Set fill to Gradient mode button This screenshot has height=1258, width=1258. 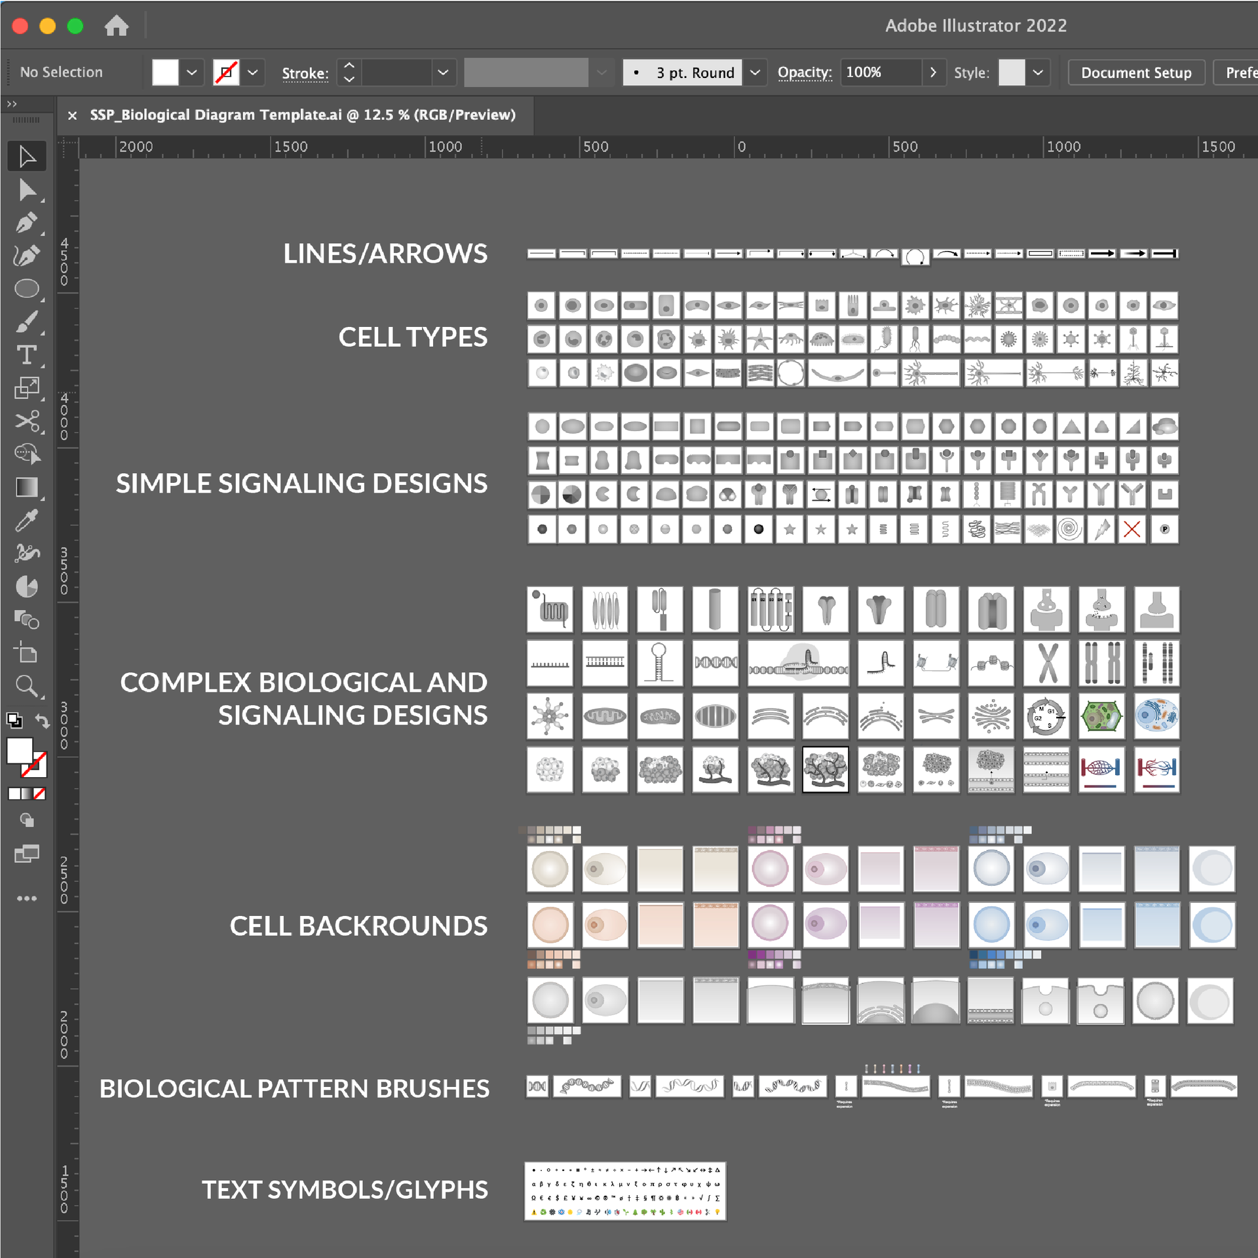[x=27, y=793]
